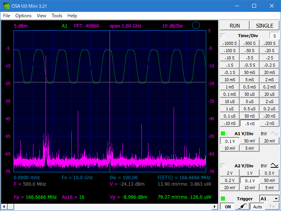281x211 pixels.
Task: Choose 10 nS time per division
Action: 230,123
